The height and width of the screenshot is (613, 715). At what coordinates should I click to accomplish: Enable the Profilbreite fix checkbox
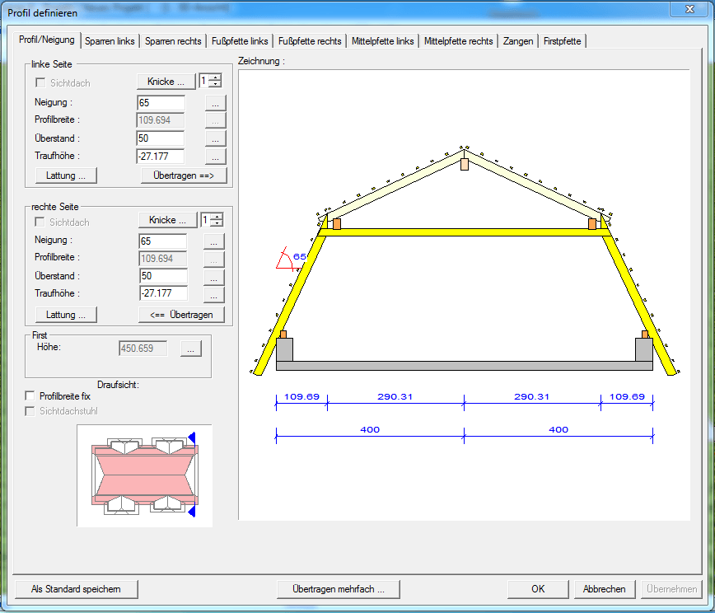coord(31,396)
